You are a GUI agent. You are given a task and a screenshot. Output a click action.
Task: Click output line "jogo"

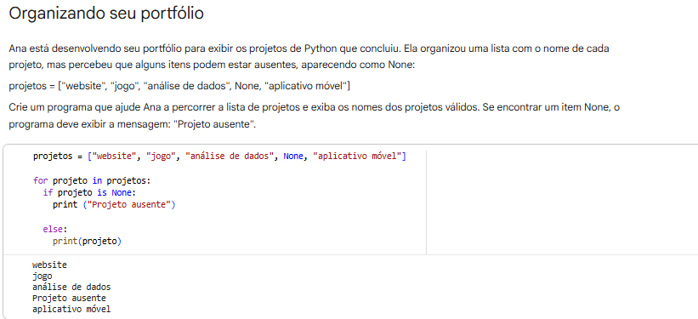(x=43, y=276)
